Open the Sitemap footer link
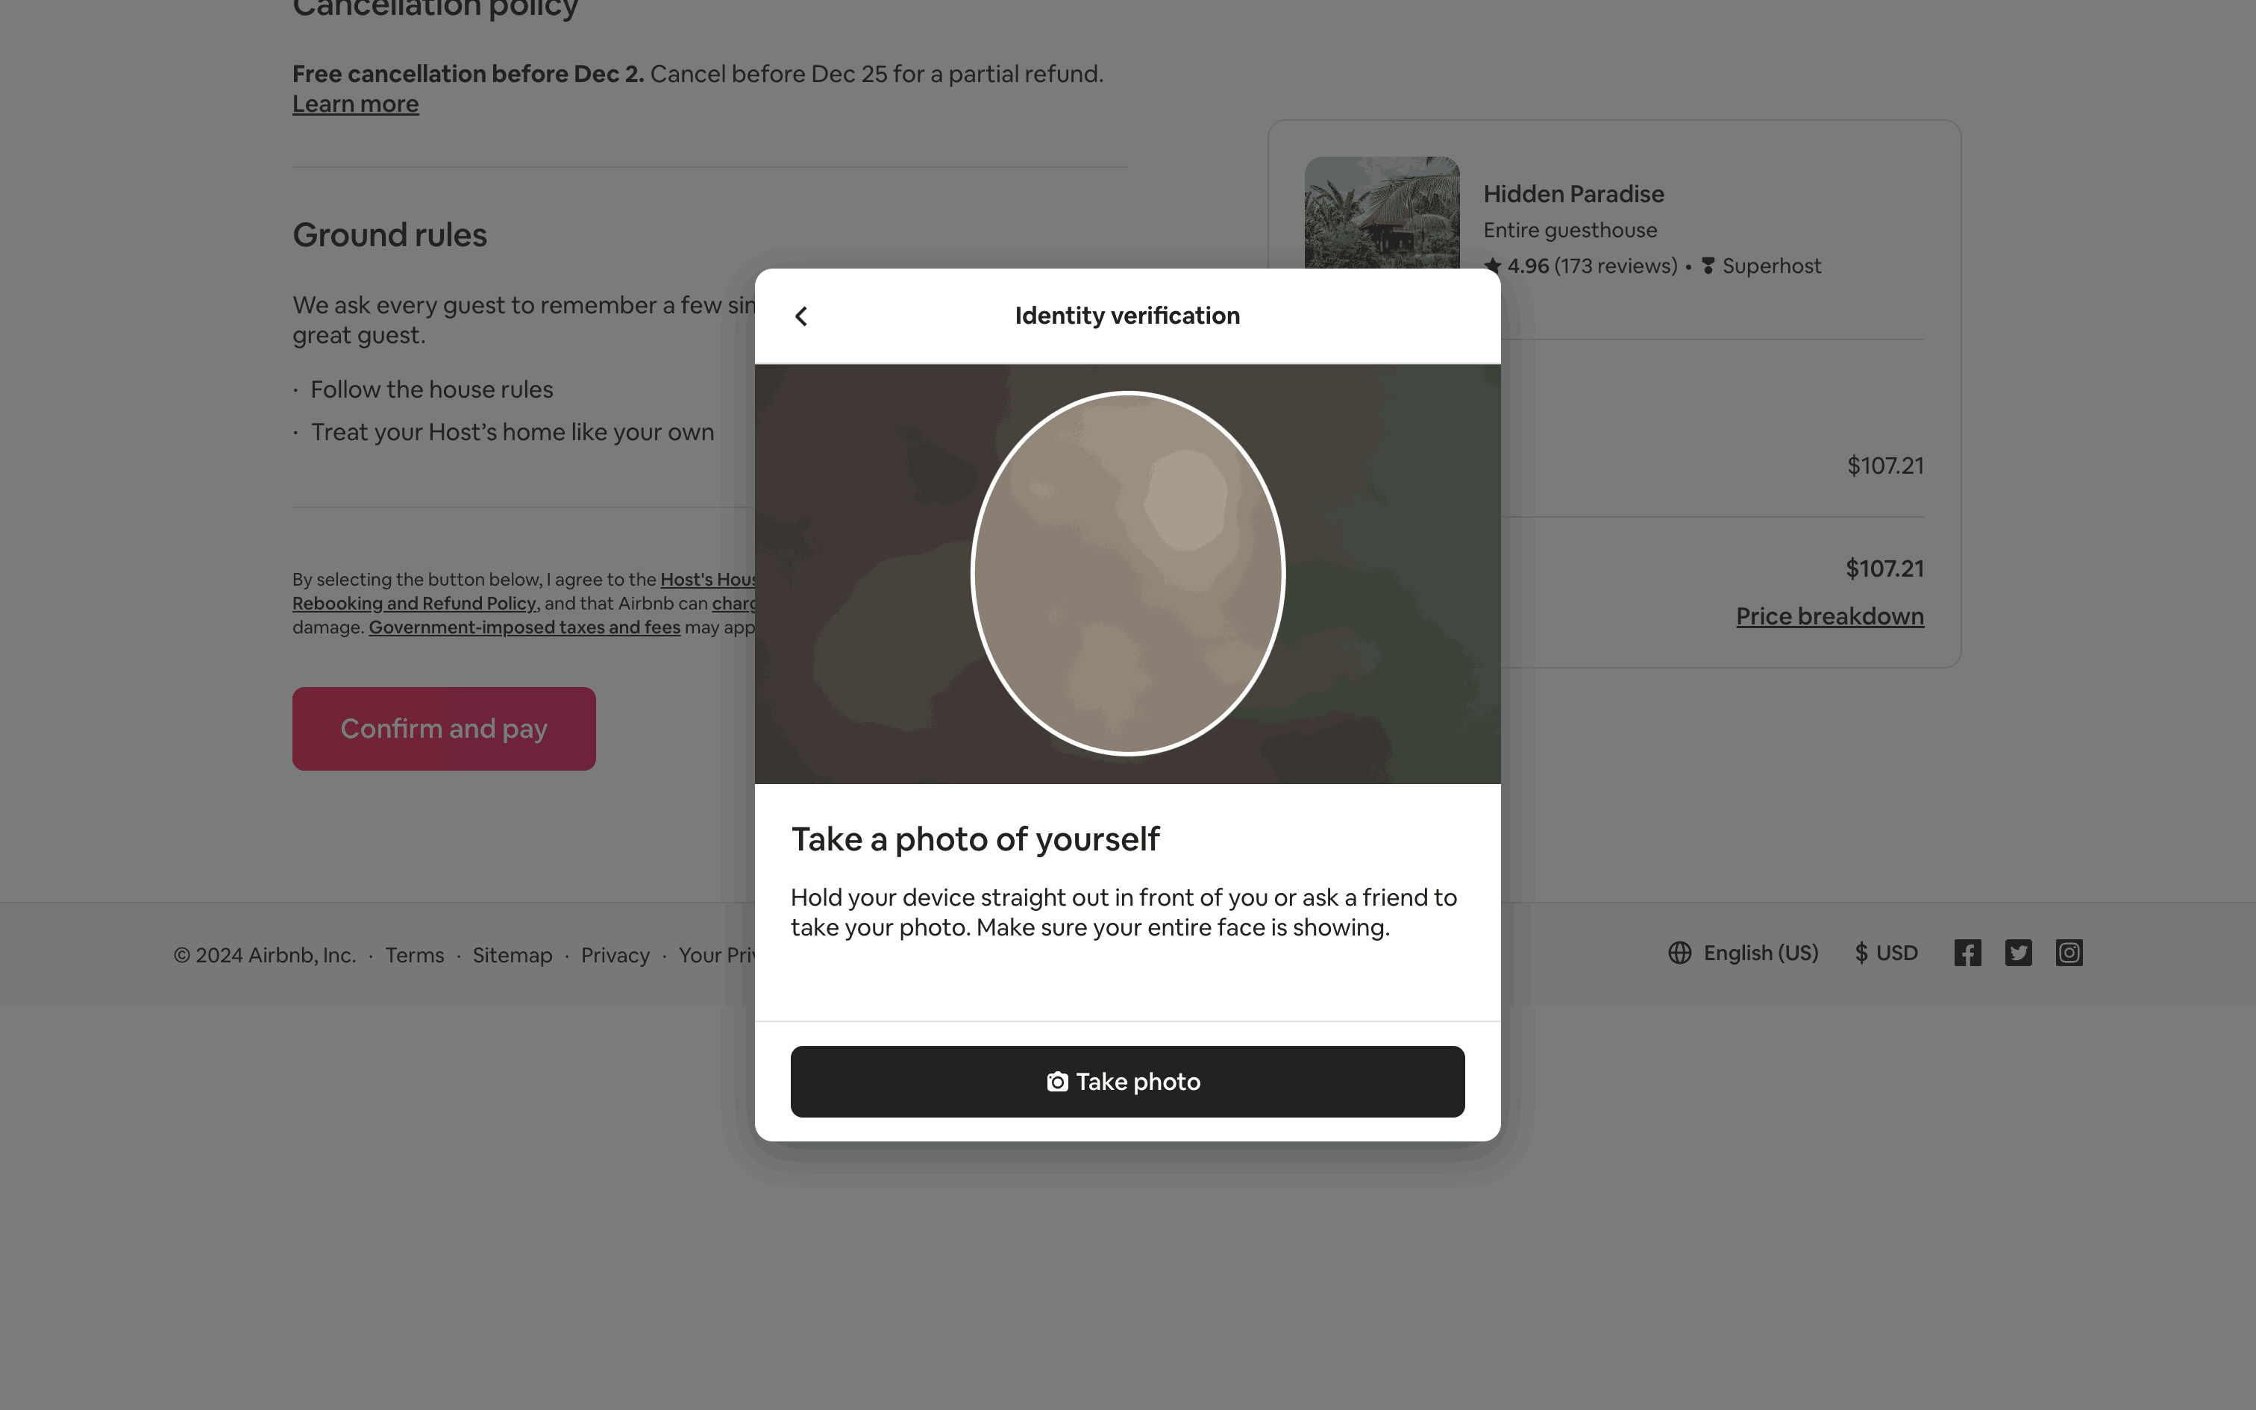The image size is (2256, 1410). pos(512,955)
